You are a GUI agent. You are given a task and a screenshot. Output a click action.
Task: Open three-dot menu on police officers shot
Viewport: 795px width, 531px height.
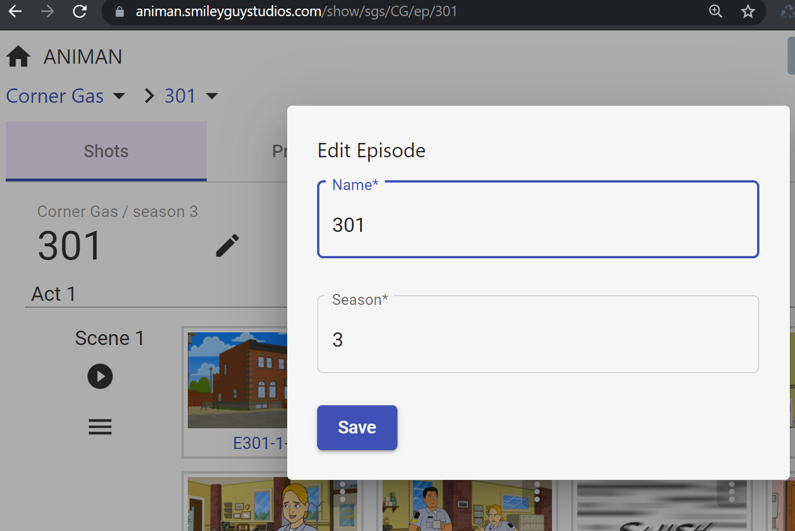coord(537,492)
